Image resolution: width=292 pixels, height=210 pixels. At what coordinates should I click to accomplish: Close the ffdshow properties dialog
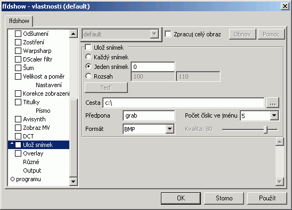coord(285,6)
